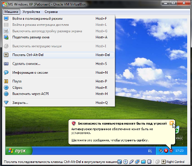Click the balloon 'Щелкните это сообщение' text
Screen dimensions: 192x166
click(x=110, y=140)
